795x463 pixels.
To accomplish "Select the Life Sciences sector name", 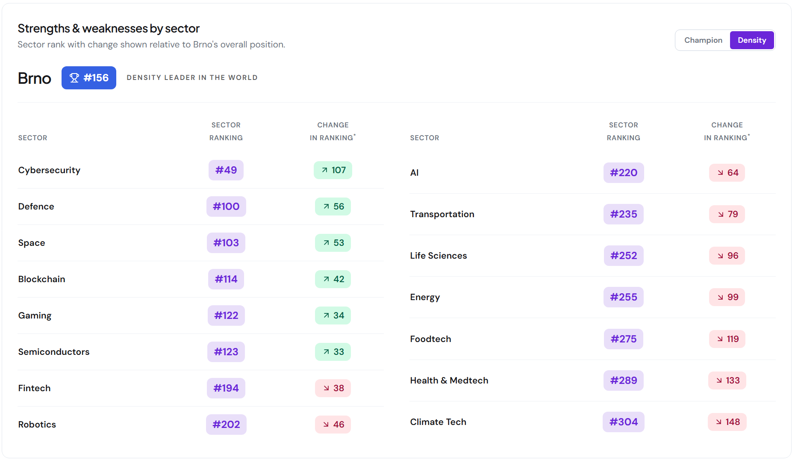I will (x=439, y=256).
